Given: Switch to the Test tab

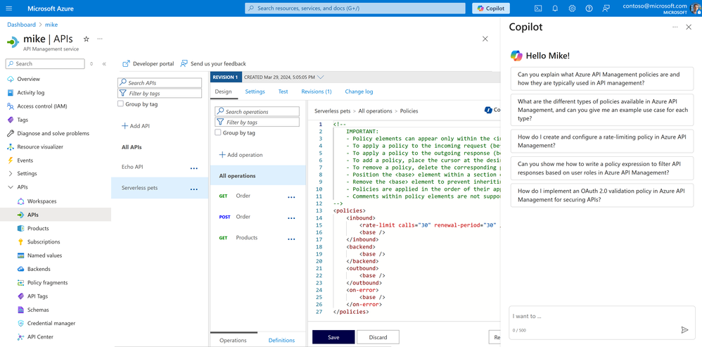Looking at the screenshot, I should (x=283, y=92).
